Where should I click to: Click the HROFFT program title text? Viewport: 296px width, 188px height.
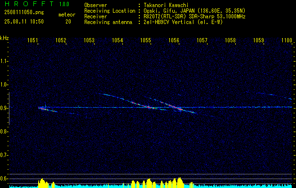[x=29, y=4]
